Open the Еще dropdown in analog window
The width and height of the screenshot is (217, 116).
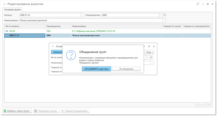pos(149,52)
